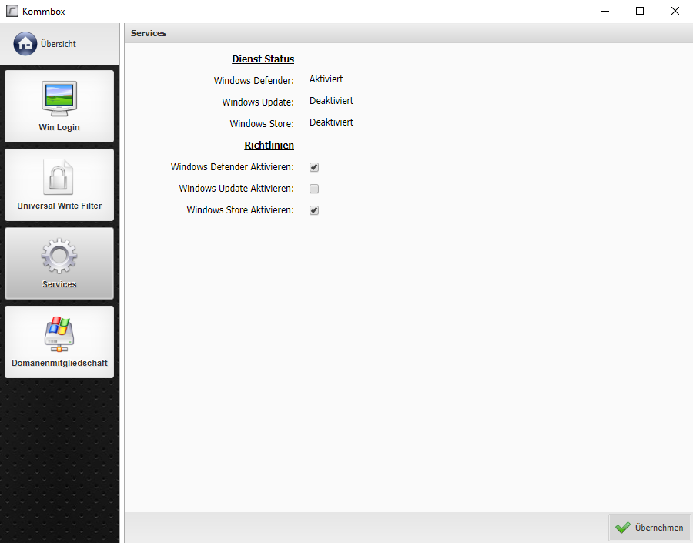The height and width of the screenshot is (543, 693).
Task: Click the green checkmark on Übernehmen
Action: tap(623, 528)
